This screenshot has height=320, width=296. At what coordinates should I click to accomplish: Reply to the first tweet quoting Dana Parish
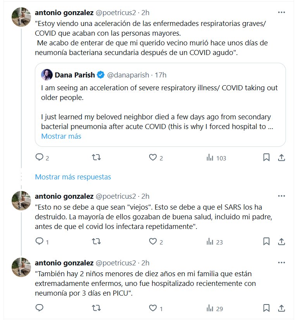[x=40, y=158]
